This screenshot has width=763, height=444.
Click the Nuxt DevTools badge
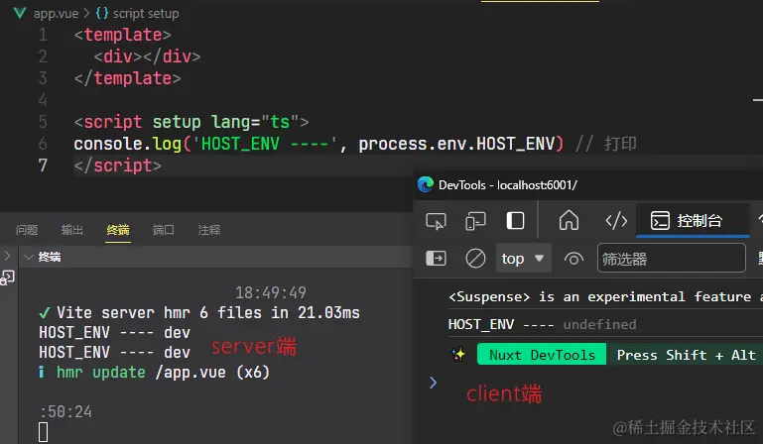point(542,355)
